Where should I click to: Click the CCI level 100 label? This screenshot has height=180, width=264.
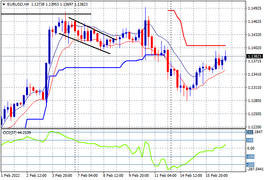(250, 140)
